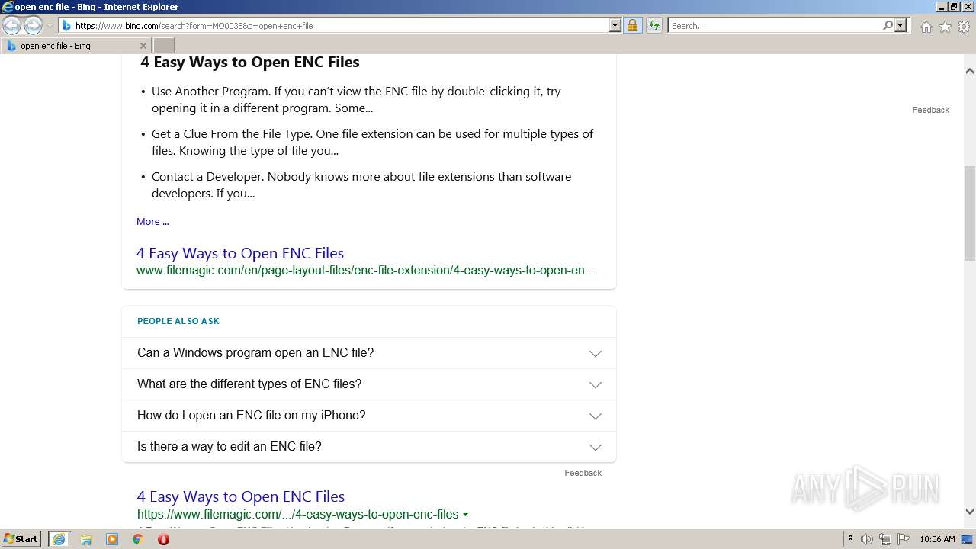The width and height of the screenshot is (976, 549).
Task: Open the Tools gear icon
Action: [964, 27]
